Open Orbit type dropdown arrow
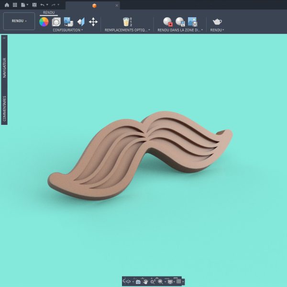Image resolution: width=287 pixels, height=287 pixels. click(133, 282)
